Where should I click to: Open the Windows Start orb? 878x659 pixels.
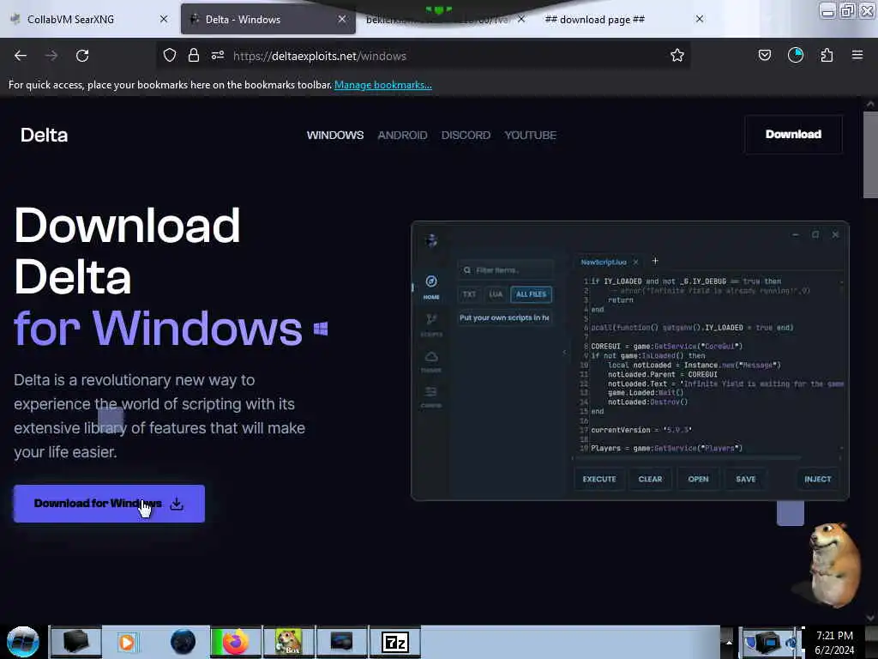coord(23,642)
